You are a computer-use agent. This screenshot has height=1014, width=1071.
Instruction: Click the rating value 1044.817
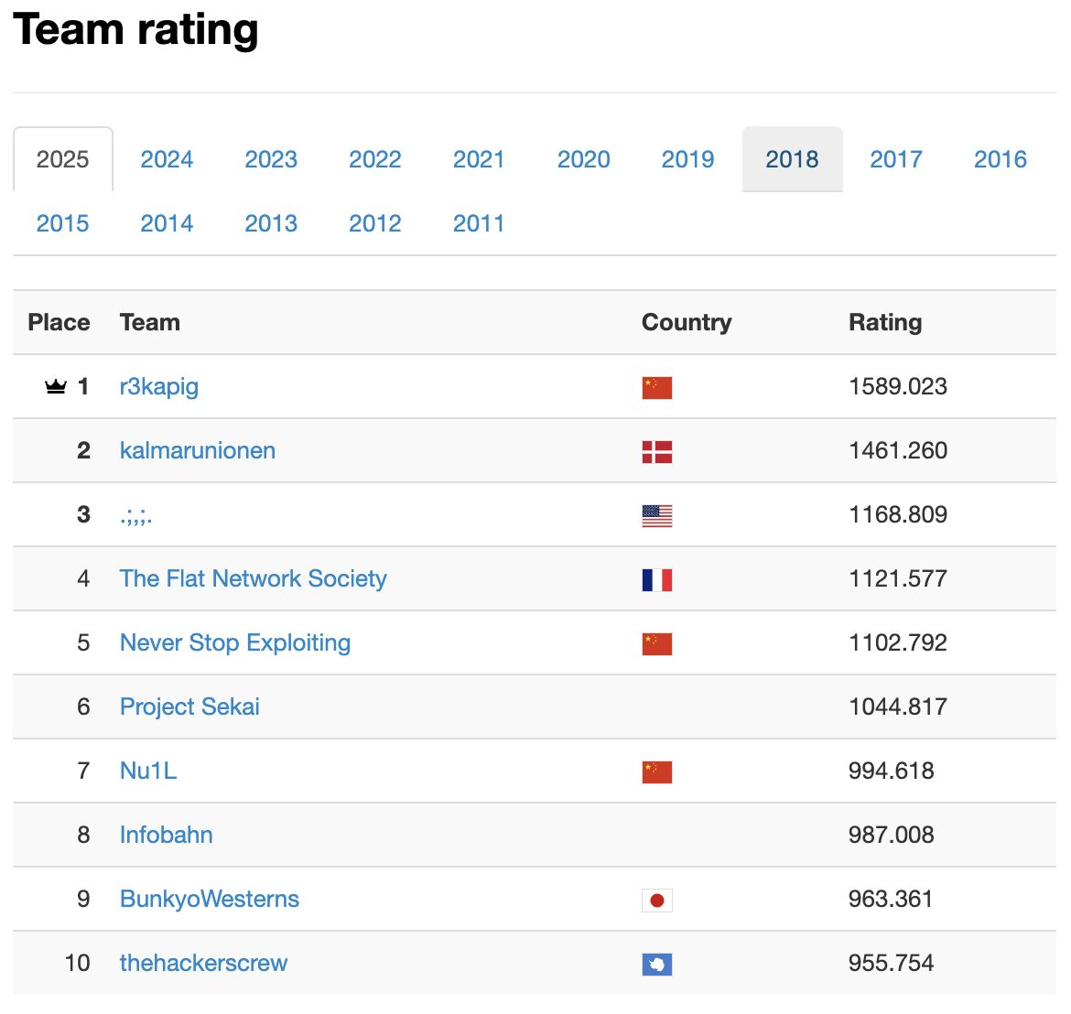(897, 707)
